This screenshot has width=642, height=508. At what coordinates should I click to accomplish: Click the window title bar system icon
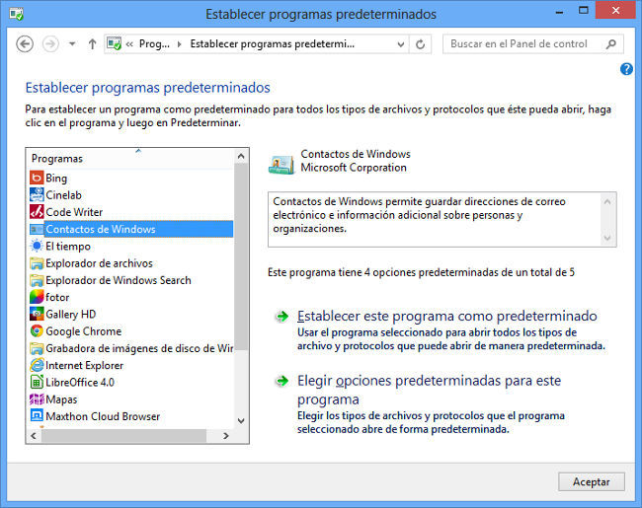coord(17,15)
